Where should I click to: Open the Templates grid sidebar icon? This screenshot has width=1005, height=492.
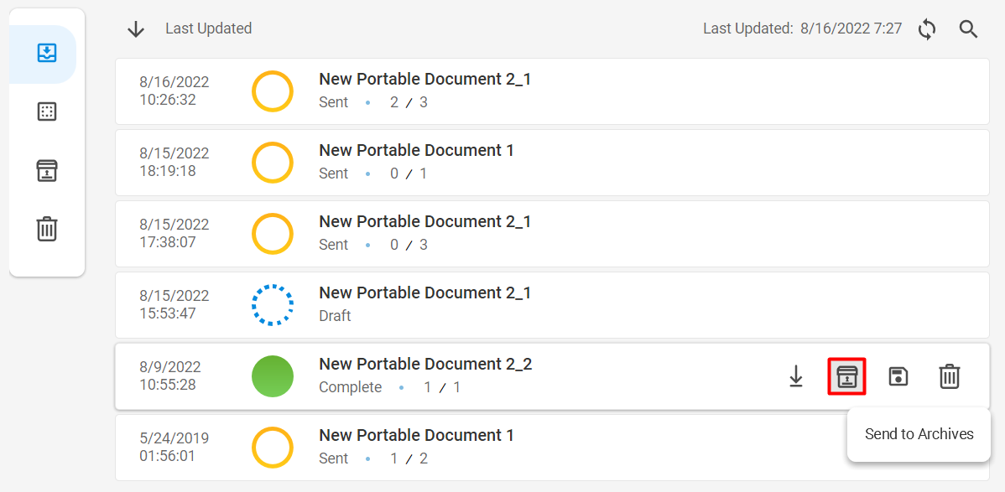coord(47,111)
